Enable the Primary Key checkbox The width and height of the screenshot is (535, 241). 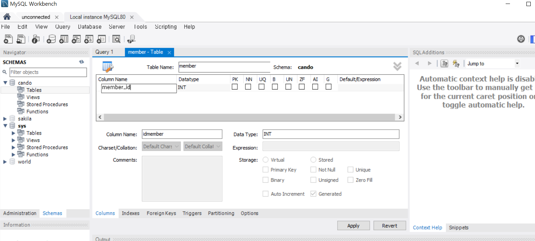265,170
